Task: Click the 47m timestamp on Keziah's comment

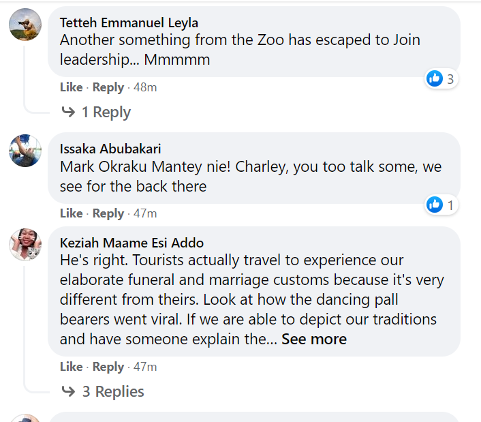Action: coord(145,367)
